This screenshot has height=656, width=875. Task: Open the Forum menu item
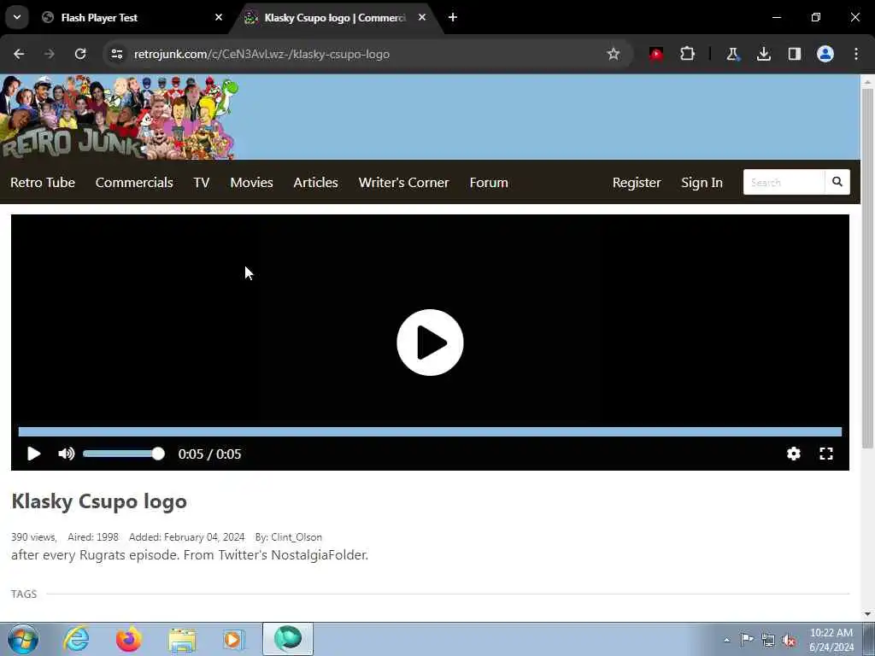[x=489, y=183]
